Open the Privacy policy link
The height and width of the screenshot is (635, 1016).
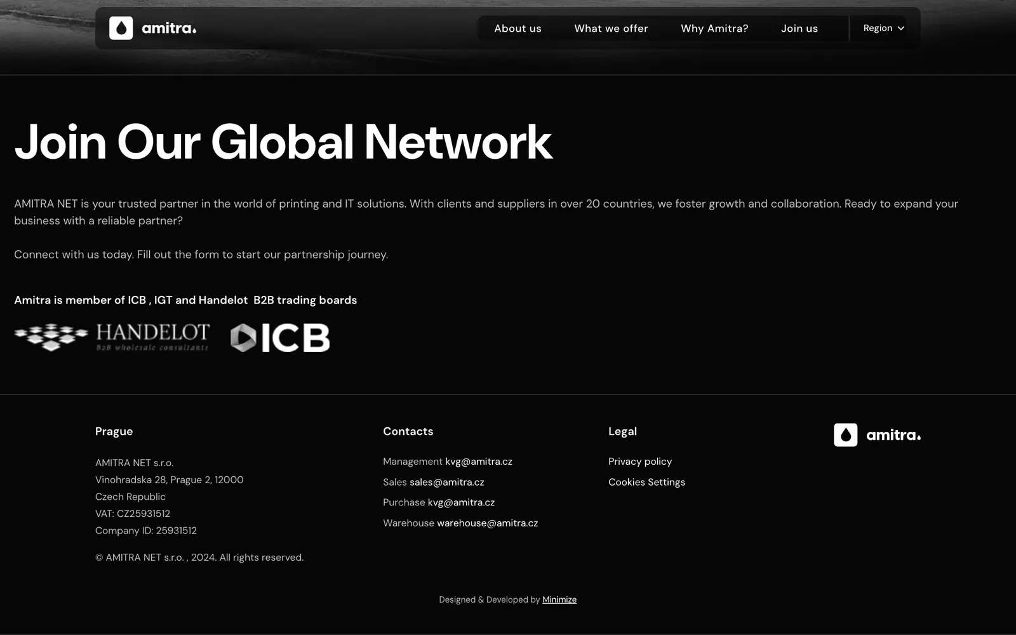click(640, 462)
